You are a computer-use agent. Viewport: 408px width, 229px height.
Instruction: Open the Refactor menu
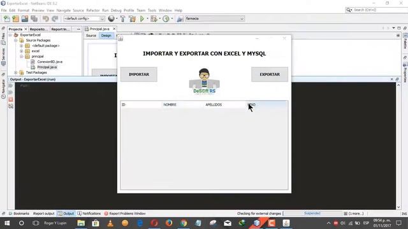click(93, 10)
